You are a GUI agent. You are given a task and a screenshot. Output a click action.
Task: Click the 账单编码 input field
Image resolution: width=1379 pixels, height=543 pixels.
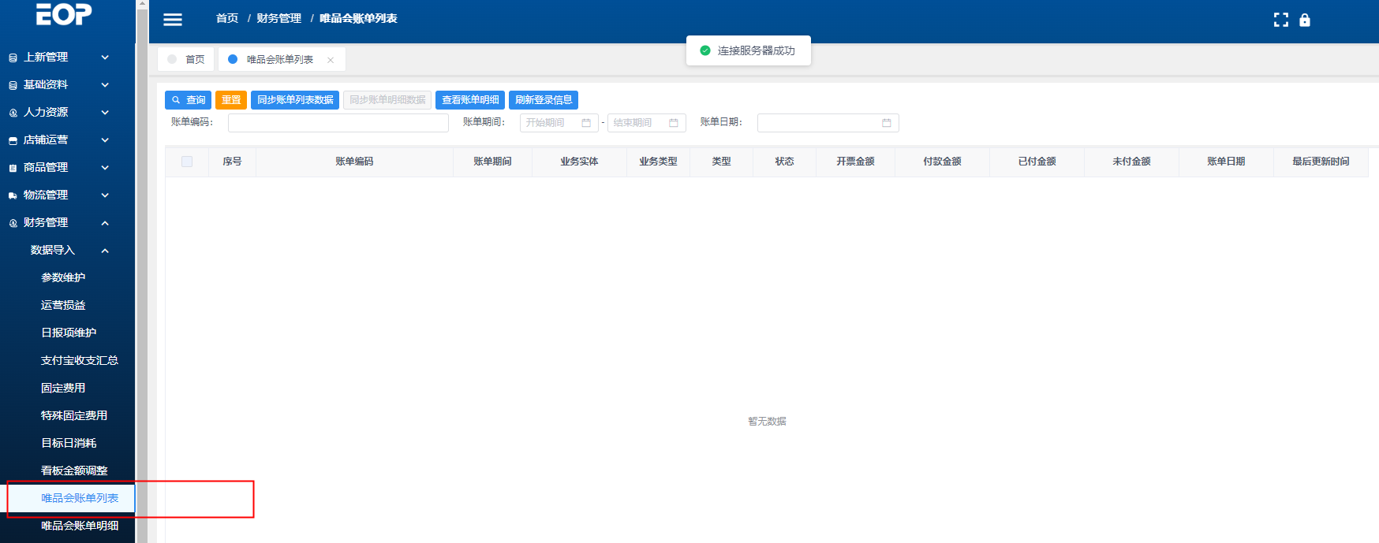pyautogui.click(x=338, y=123)
